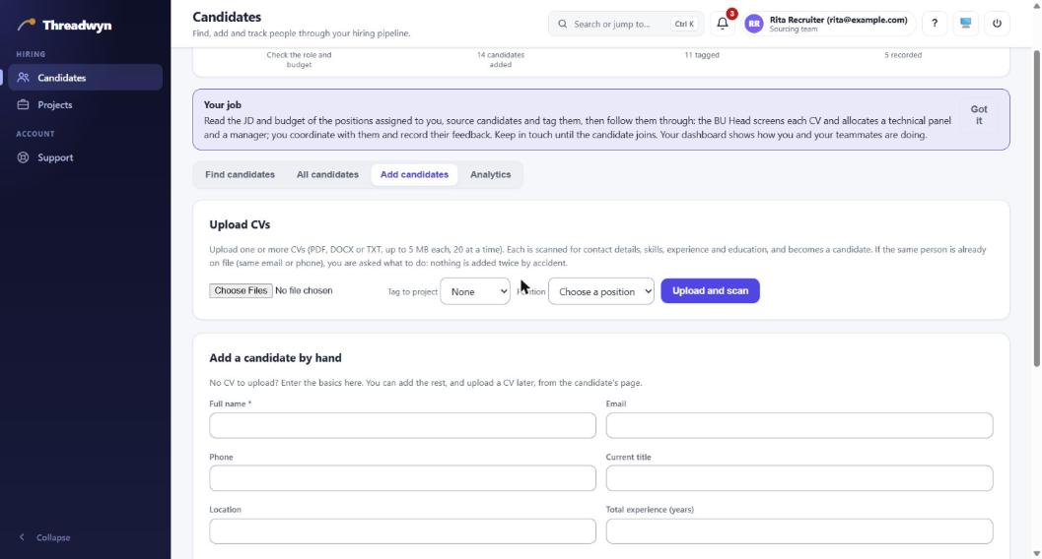The width and height of the screenshot is (1042, 559).
Task: Open the Choose a position dropdown
Action: point(600,291)
